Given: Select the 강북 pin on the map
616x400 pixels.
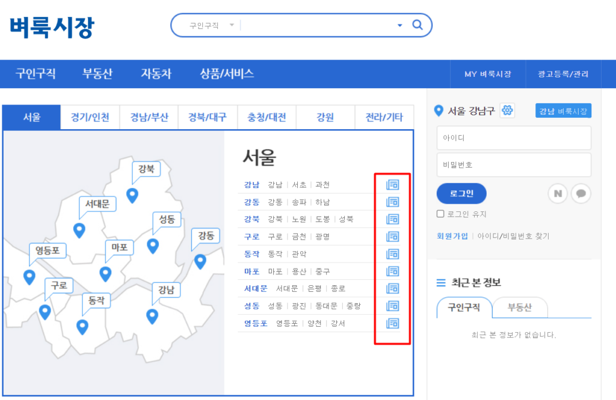Looking at the screenshot, I should pyautogui.click(x=132, y=195).
